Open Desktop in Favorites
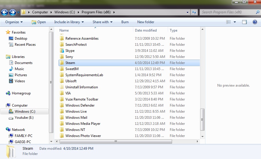Image resolution: width=261 pixels, height=159 pixels. coord(21,39)
